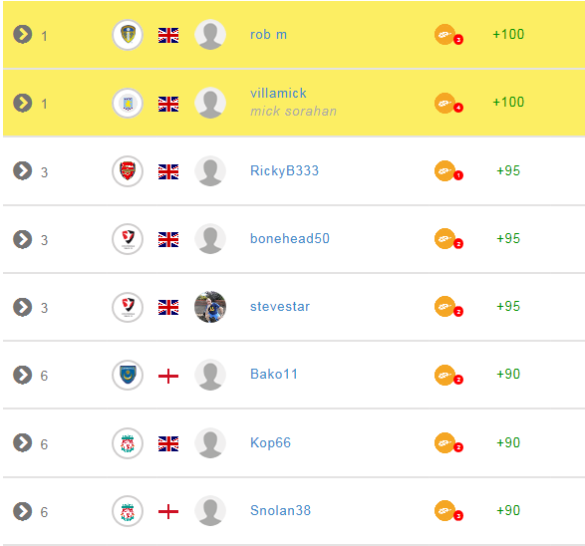This screenshot has width=585, height=546.
Task: Click the England flag beside Bako11
Action: point(168,376)
